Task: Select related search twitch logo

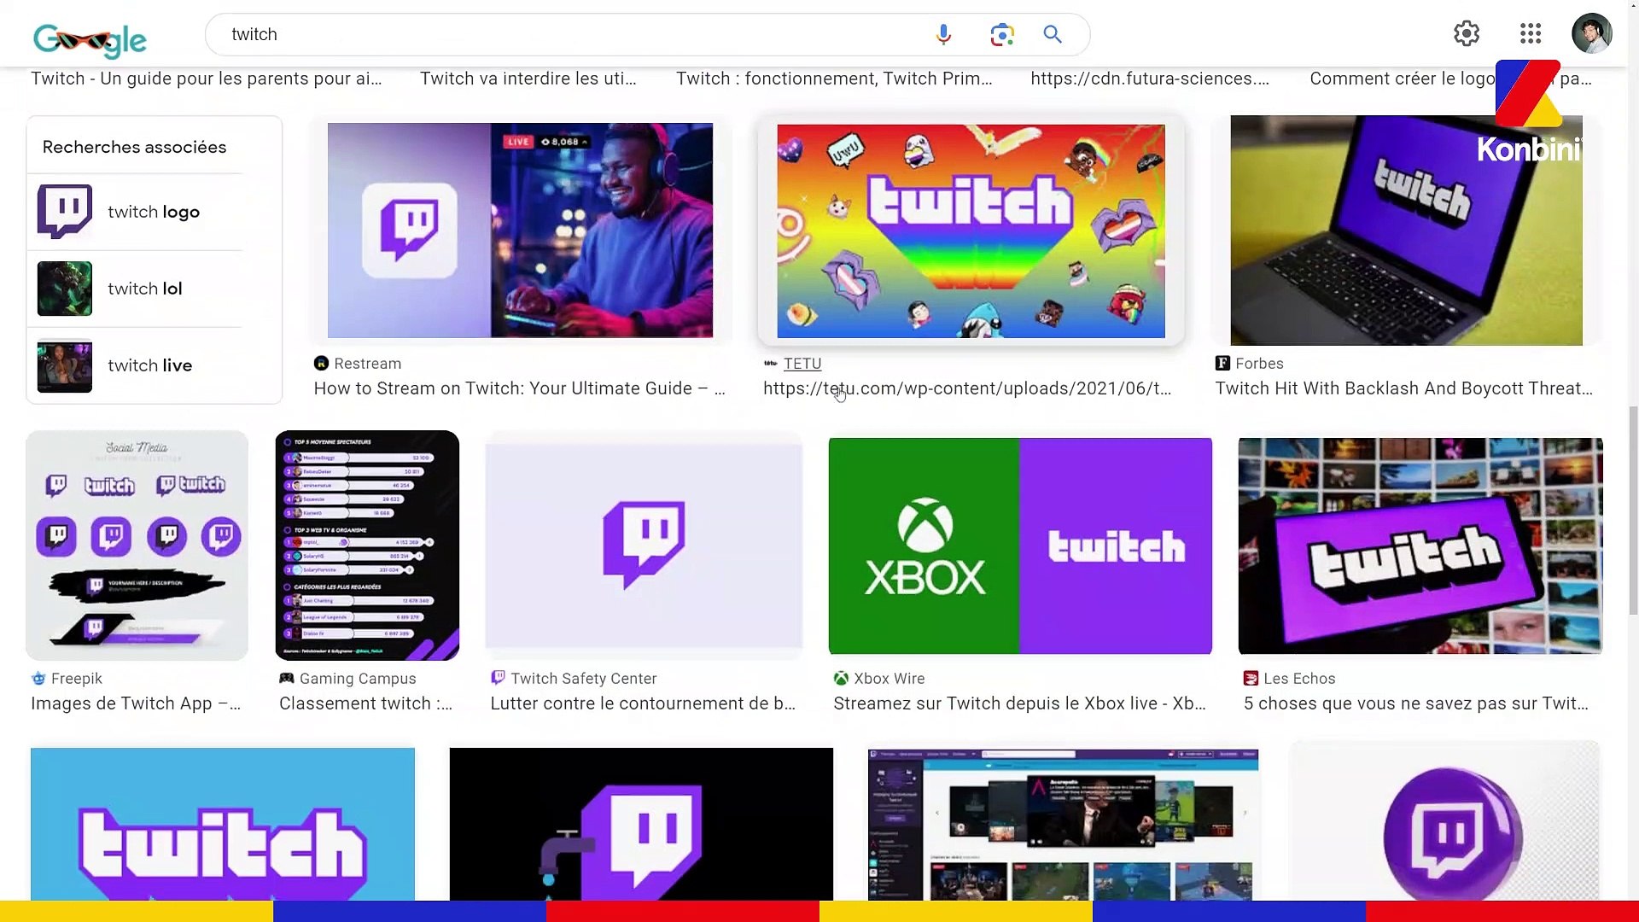Action: [154, 212]
